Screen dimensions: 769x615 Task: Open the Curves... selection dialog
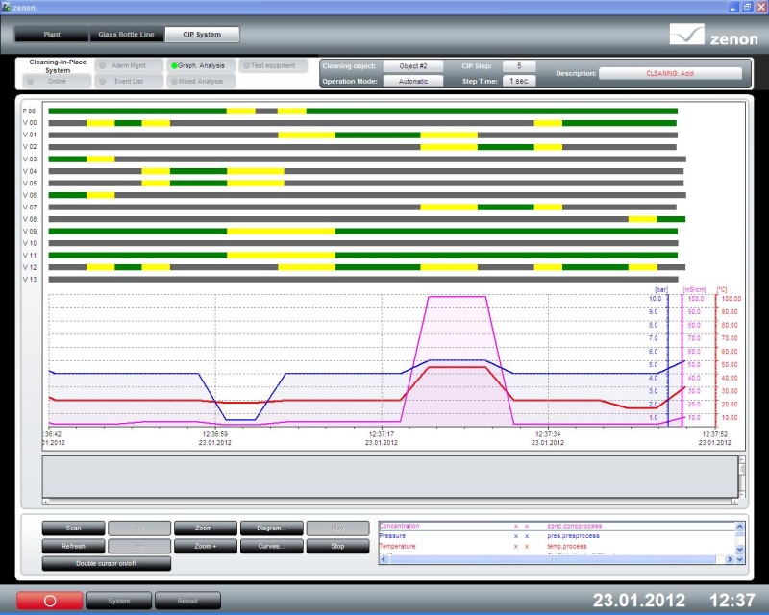pyautogui.click(x=271, y=546)
